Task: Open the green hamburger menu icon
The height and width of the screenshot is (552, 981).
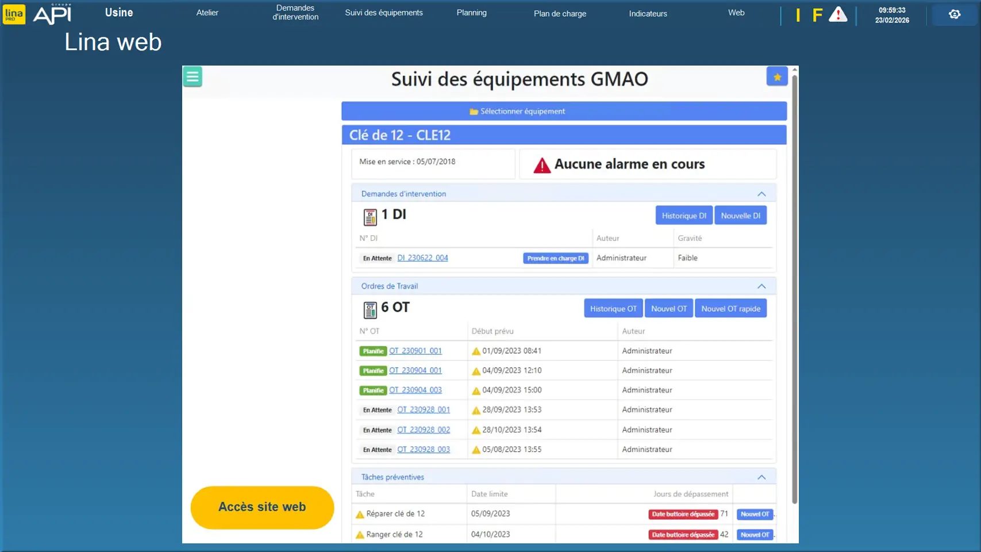Action: tap(193, 76)
